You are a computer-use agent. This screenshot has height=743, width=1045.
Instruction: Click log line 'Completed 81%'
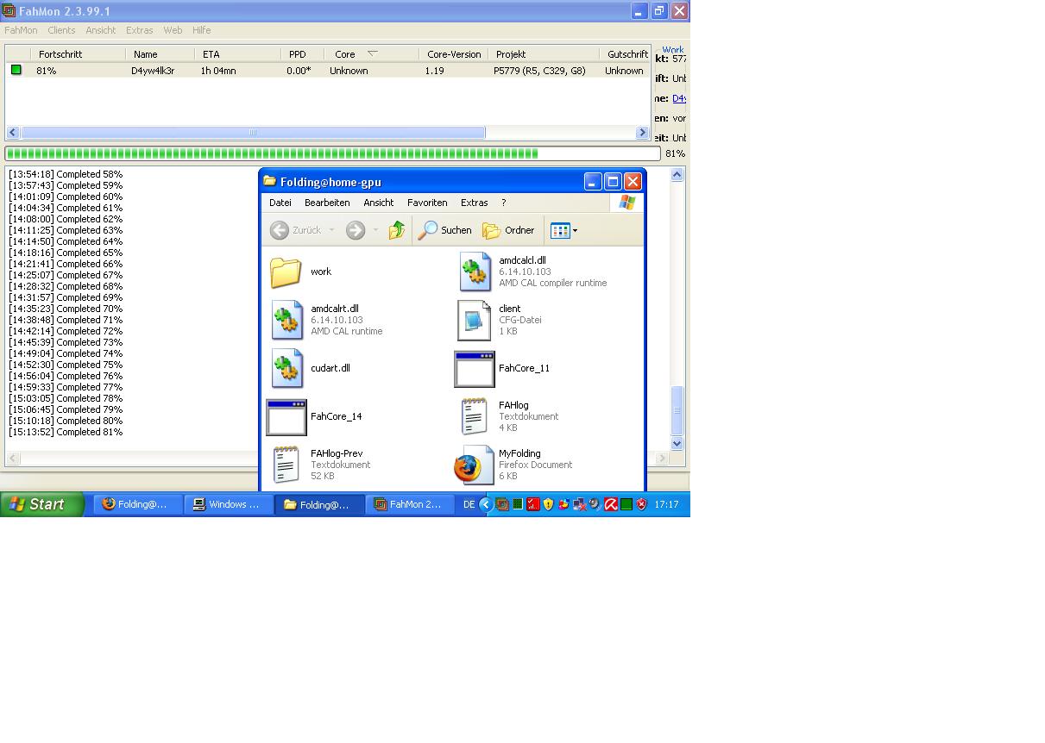pos(66,432)
